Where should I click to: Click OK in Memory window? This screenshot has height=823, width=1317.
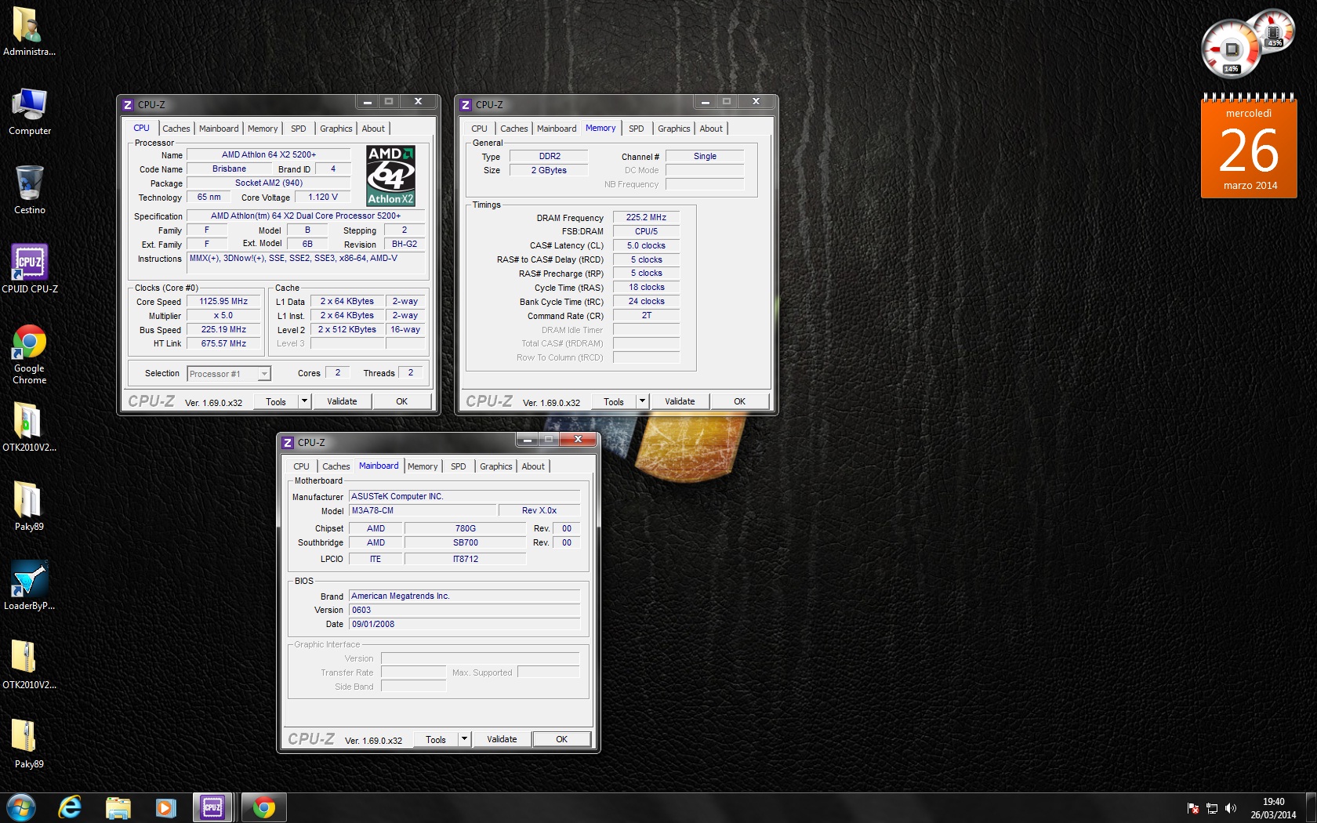739,401
